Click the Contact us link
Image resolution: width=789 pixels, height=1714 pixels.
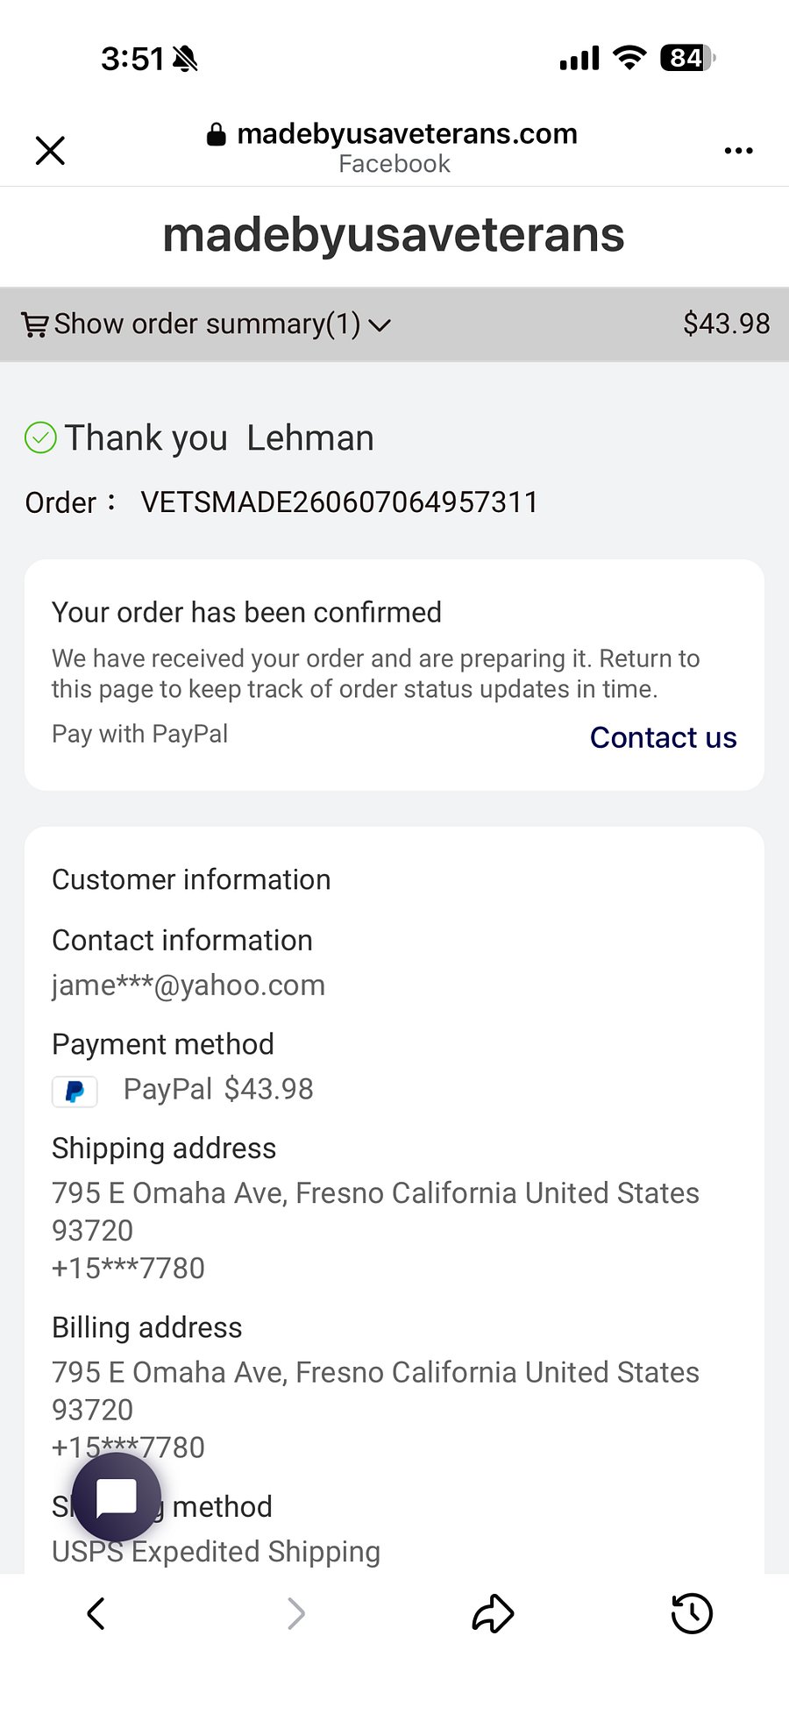[663, 737]
